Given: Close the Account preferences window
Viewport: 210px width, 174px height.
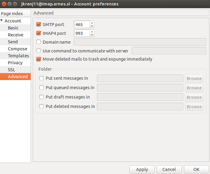Looking at the screenshot, I should coord(4,4).
